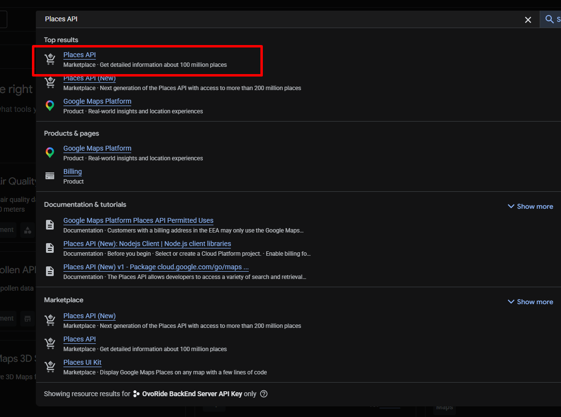Image resolution: width=561 pixels, height=417 pixels.
Task: Open the Billing product link
Action: click(x=73, y=171)
